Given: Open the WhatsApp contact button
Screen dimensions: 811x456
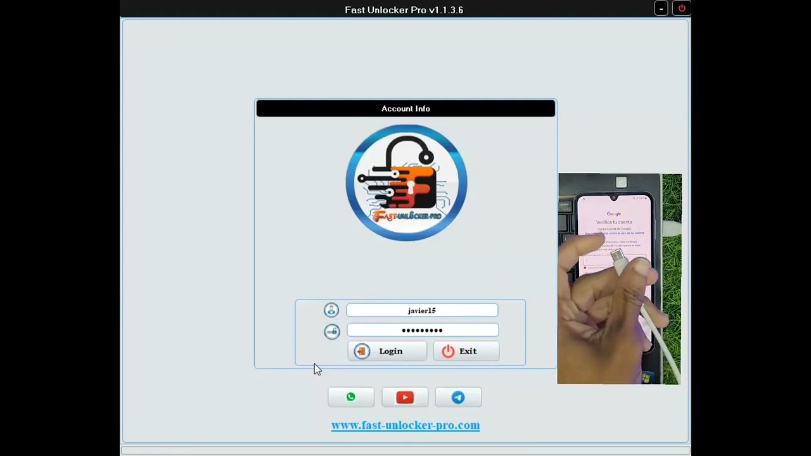Looking at the screenshot, I should coord(351,397).
